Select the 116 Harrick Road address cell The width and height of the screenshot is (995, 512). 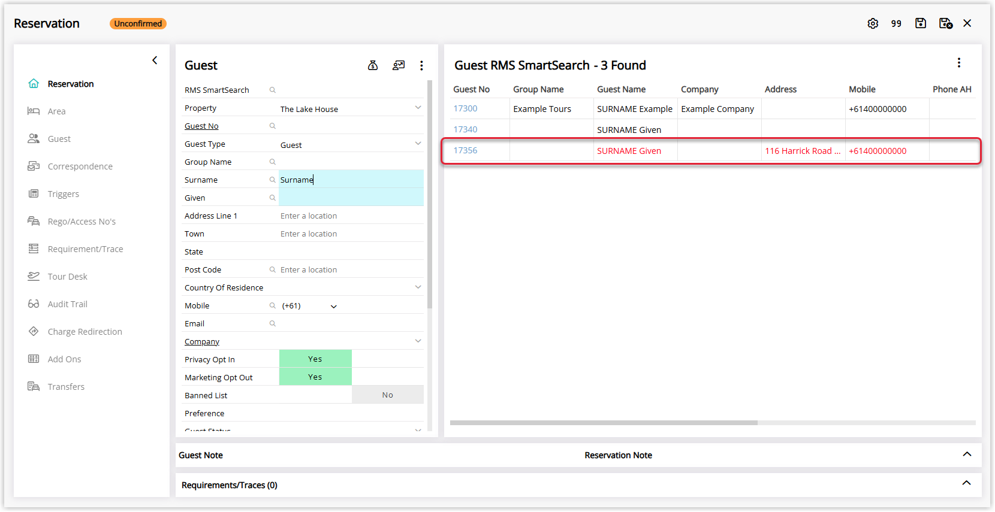click(x=803, y=150)
